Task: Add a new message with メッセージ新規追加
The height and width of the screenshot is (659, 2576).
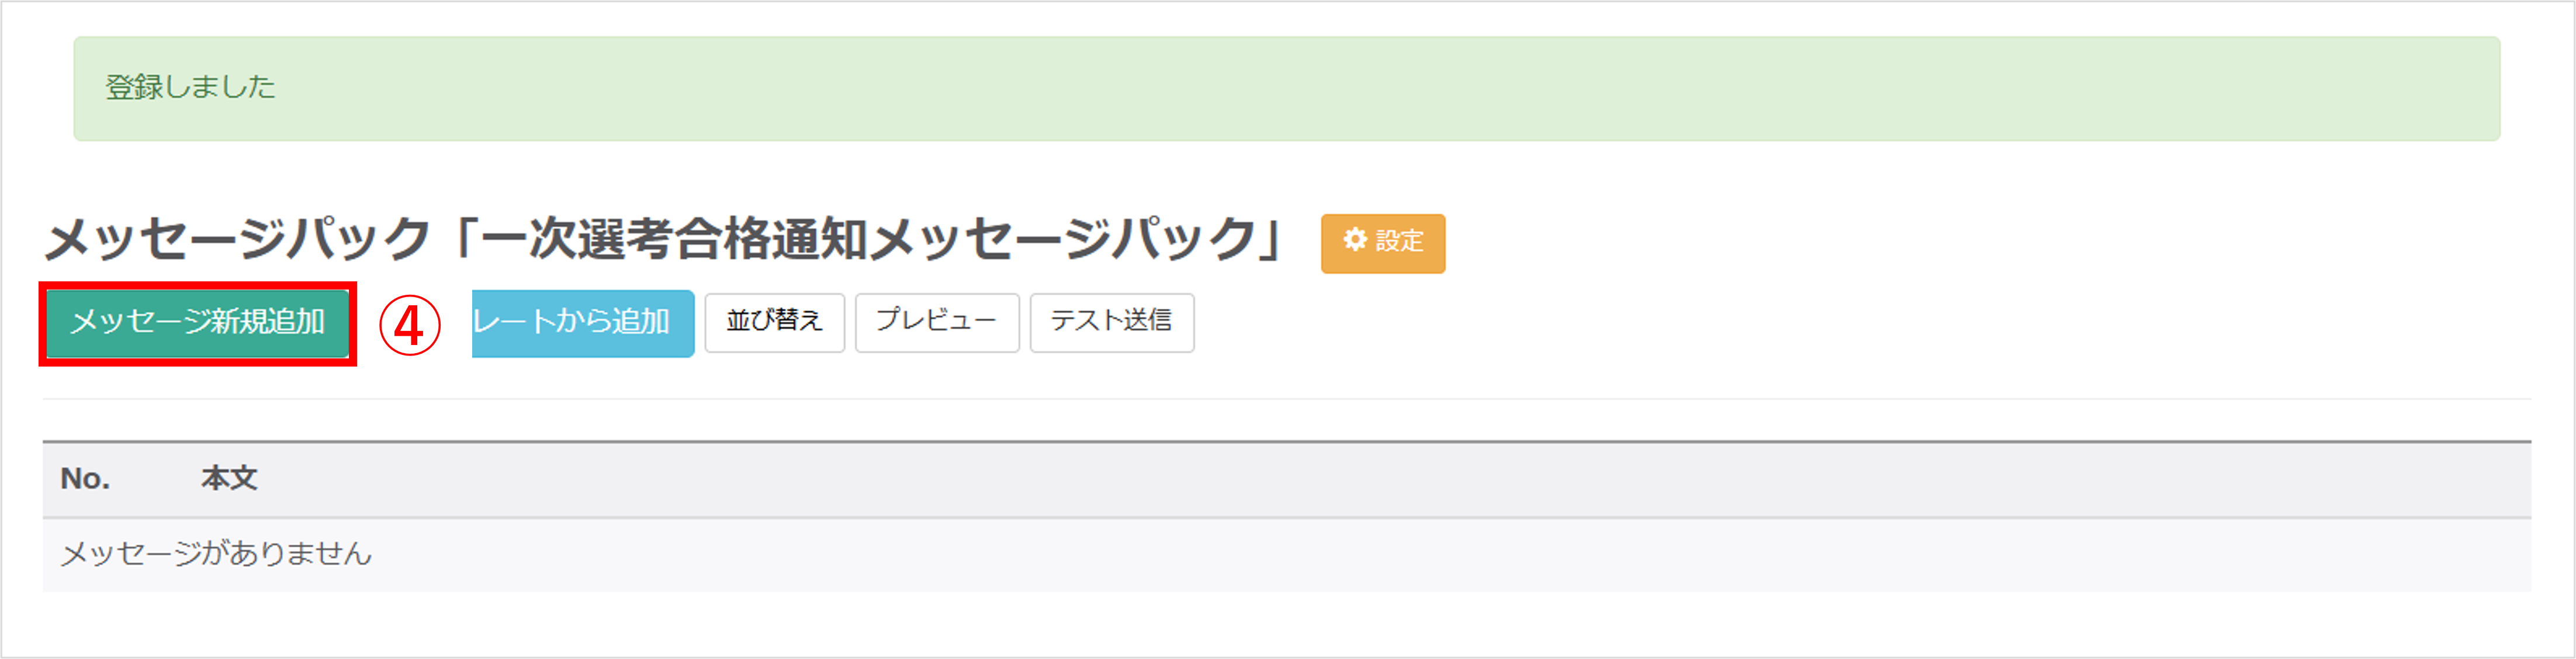Action: (198, 323)
